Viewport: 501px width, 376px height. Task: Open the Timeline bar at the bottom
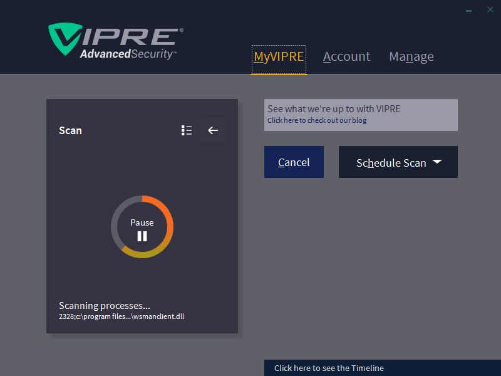point(383,368)
